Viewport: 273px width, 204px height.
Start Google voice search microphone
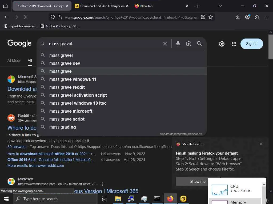tap(178, 44)
